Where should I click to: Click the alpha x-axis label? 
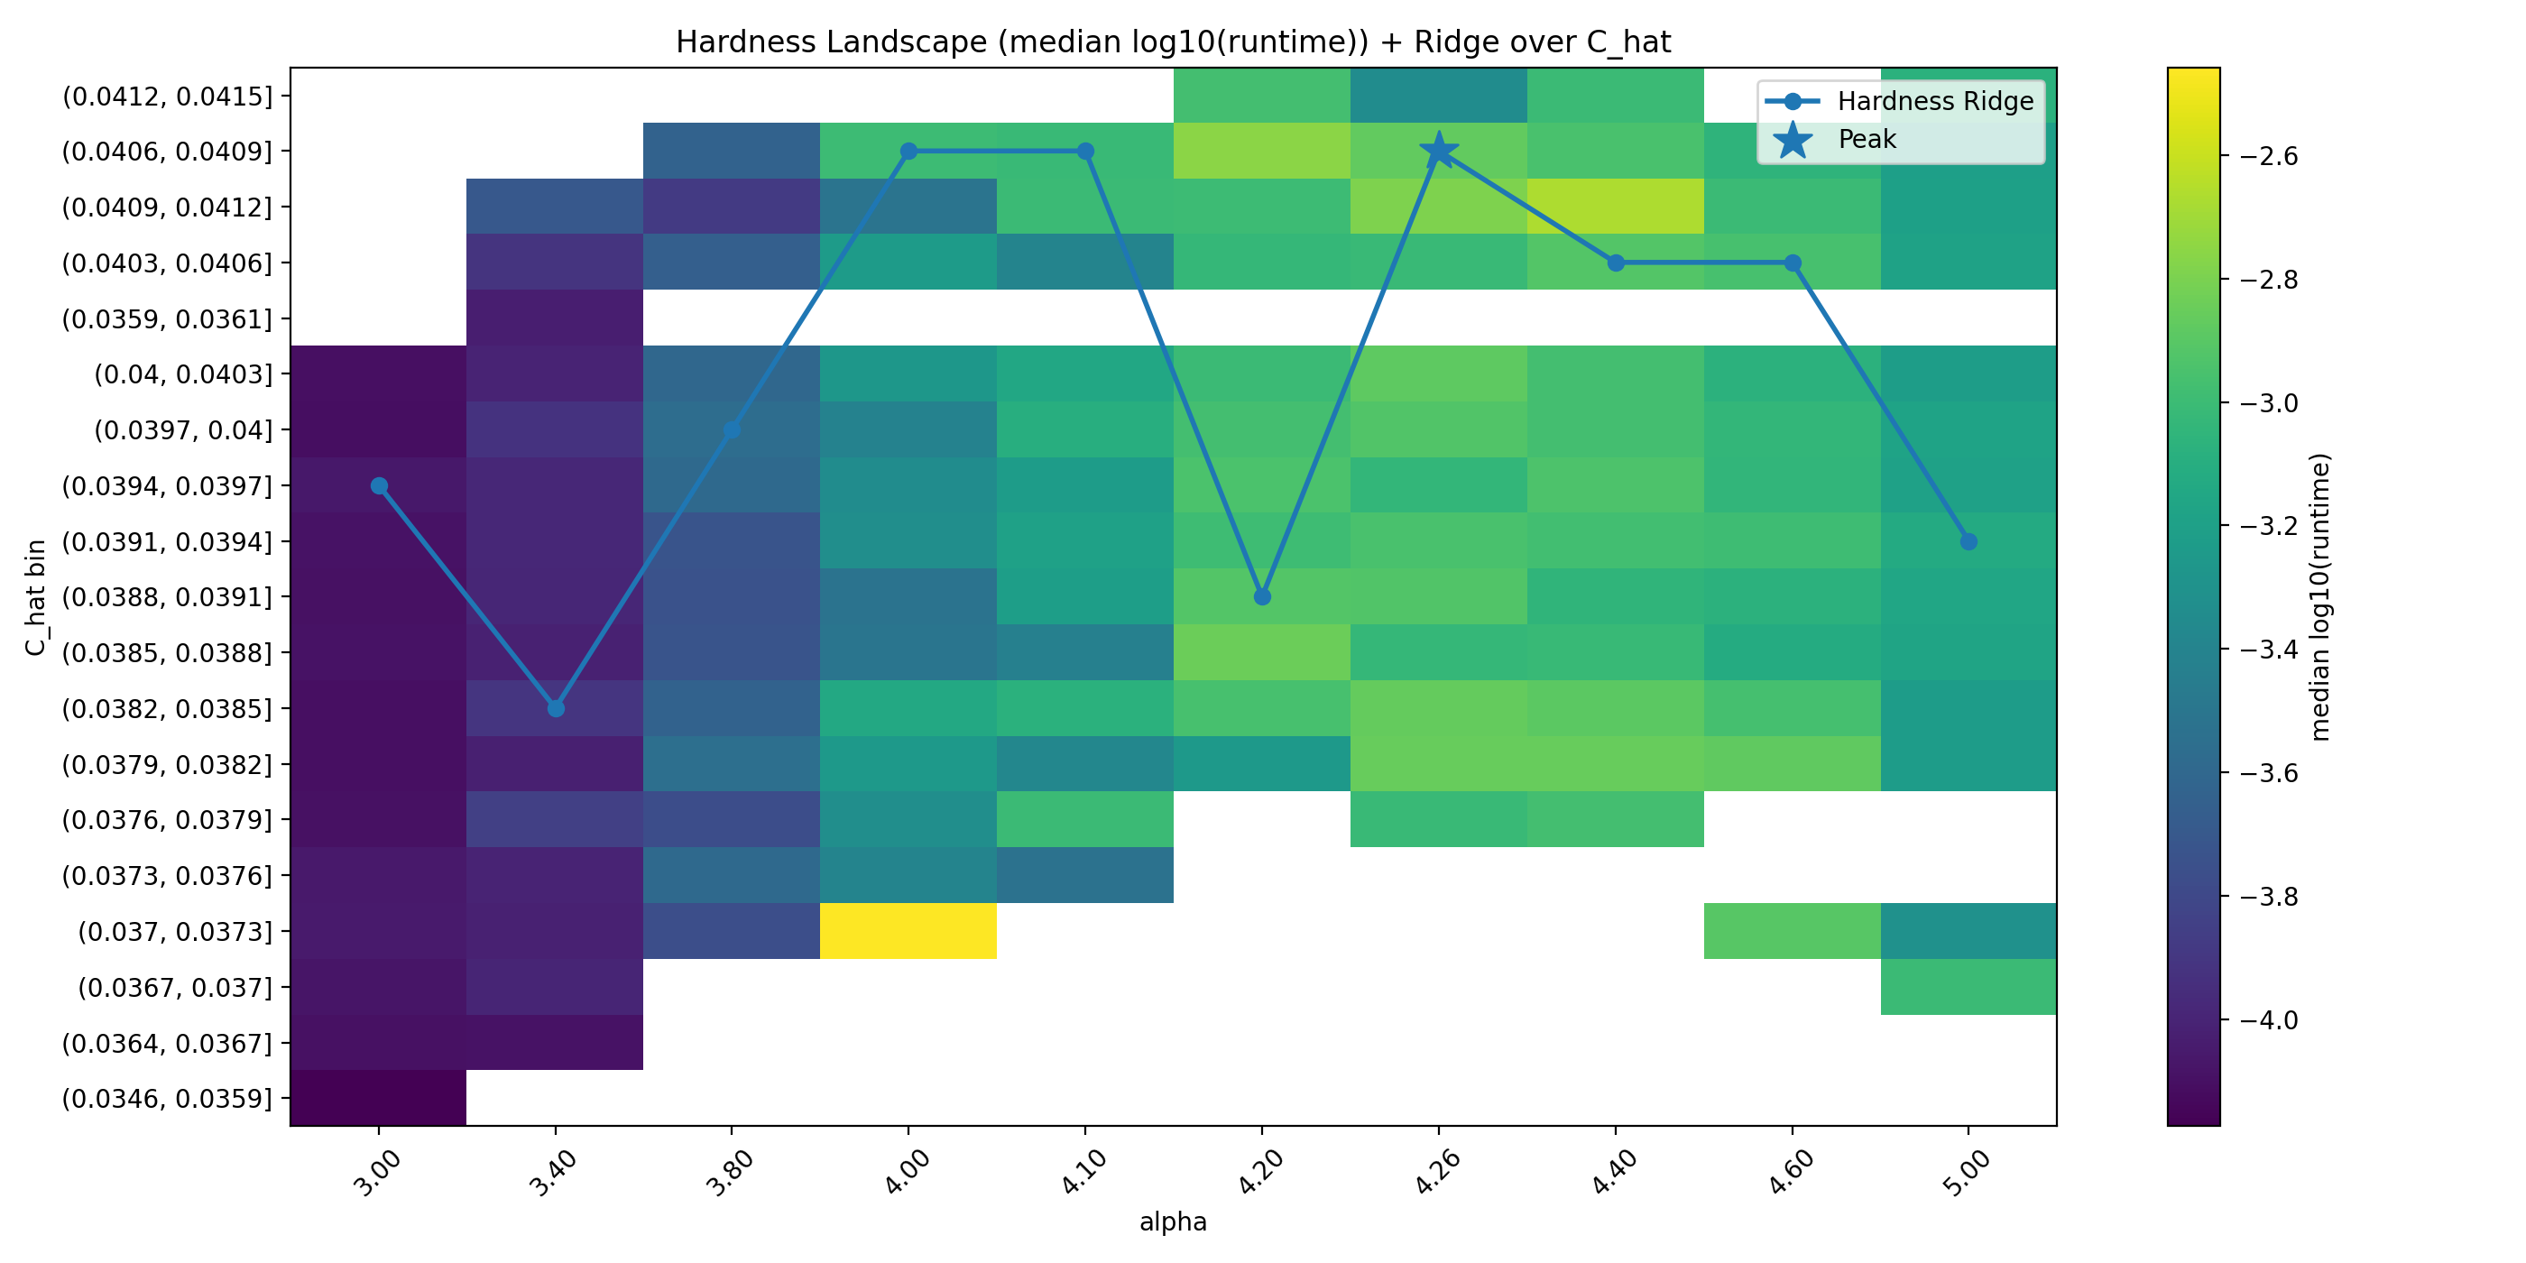tap(1173, 1222)
